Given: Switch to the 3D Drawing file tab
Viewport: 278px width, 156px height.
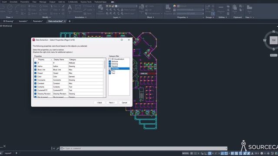Looking at the screenshot, I should point(8,21).
